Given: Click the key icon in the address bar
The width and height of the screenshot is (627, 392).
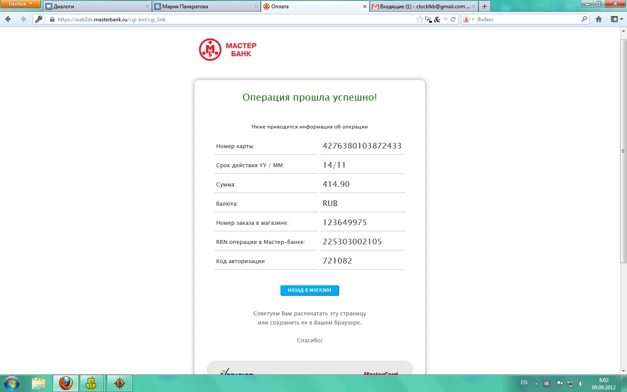Looking at the screenshot, I should point(39,19).
